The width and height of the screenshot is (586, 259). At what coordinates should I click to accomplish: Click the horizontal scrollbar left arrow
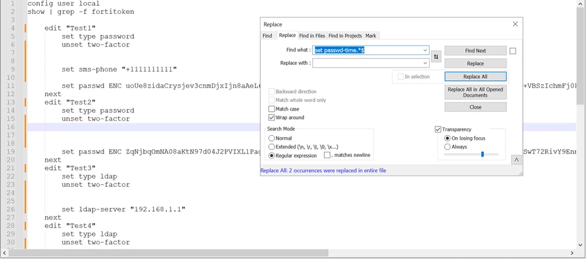point(4,253)
